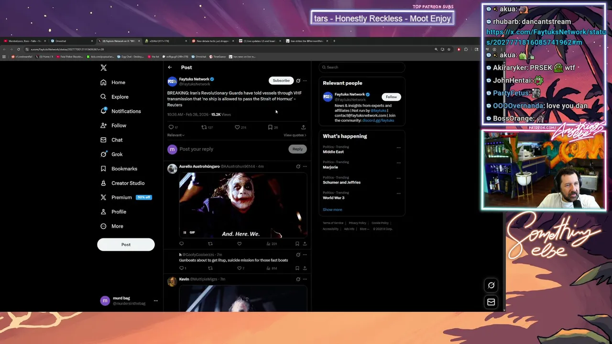This screenshot has width=612, height=344.
Task: Open Chat in the X sidebar
Action: click(111, 140)
